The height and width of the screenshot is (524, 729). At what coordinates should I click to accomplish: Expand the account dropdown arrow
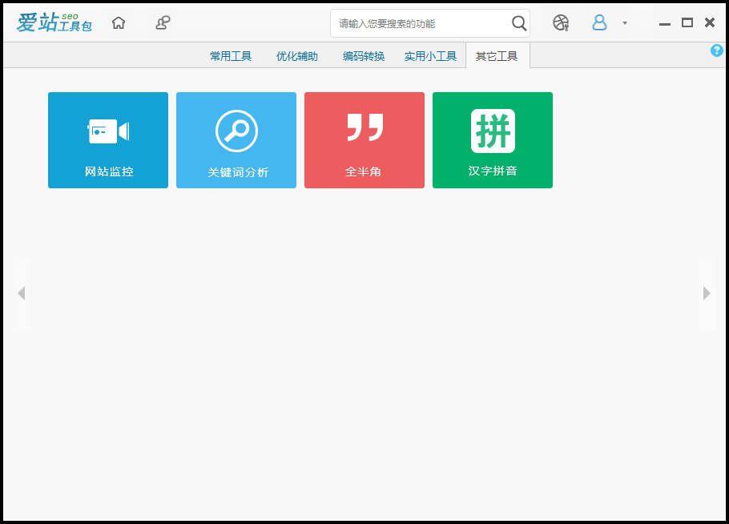(625, 22)
